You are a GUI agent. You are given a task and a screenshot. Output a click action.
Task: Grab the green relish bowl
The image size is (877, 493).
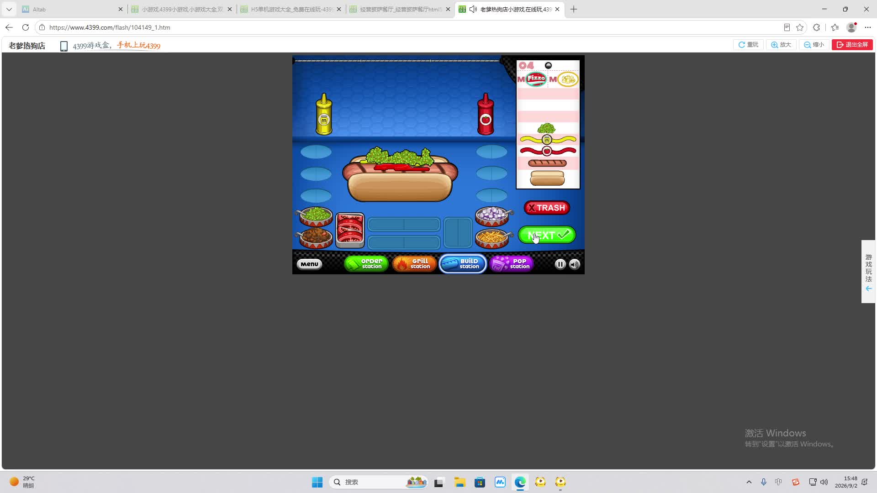tap(316, 215)
